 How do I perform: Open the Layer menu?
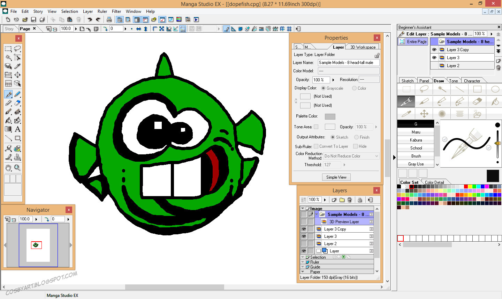(x=88, y=11)
